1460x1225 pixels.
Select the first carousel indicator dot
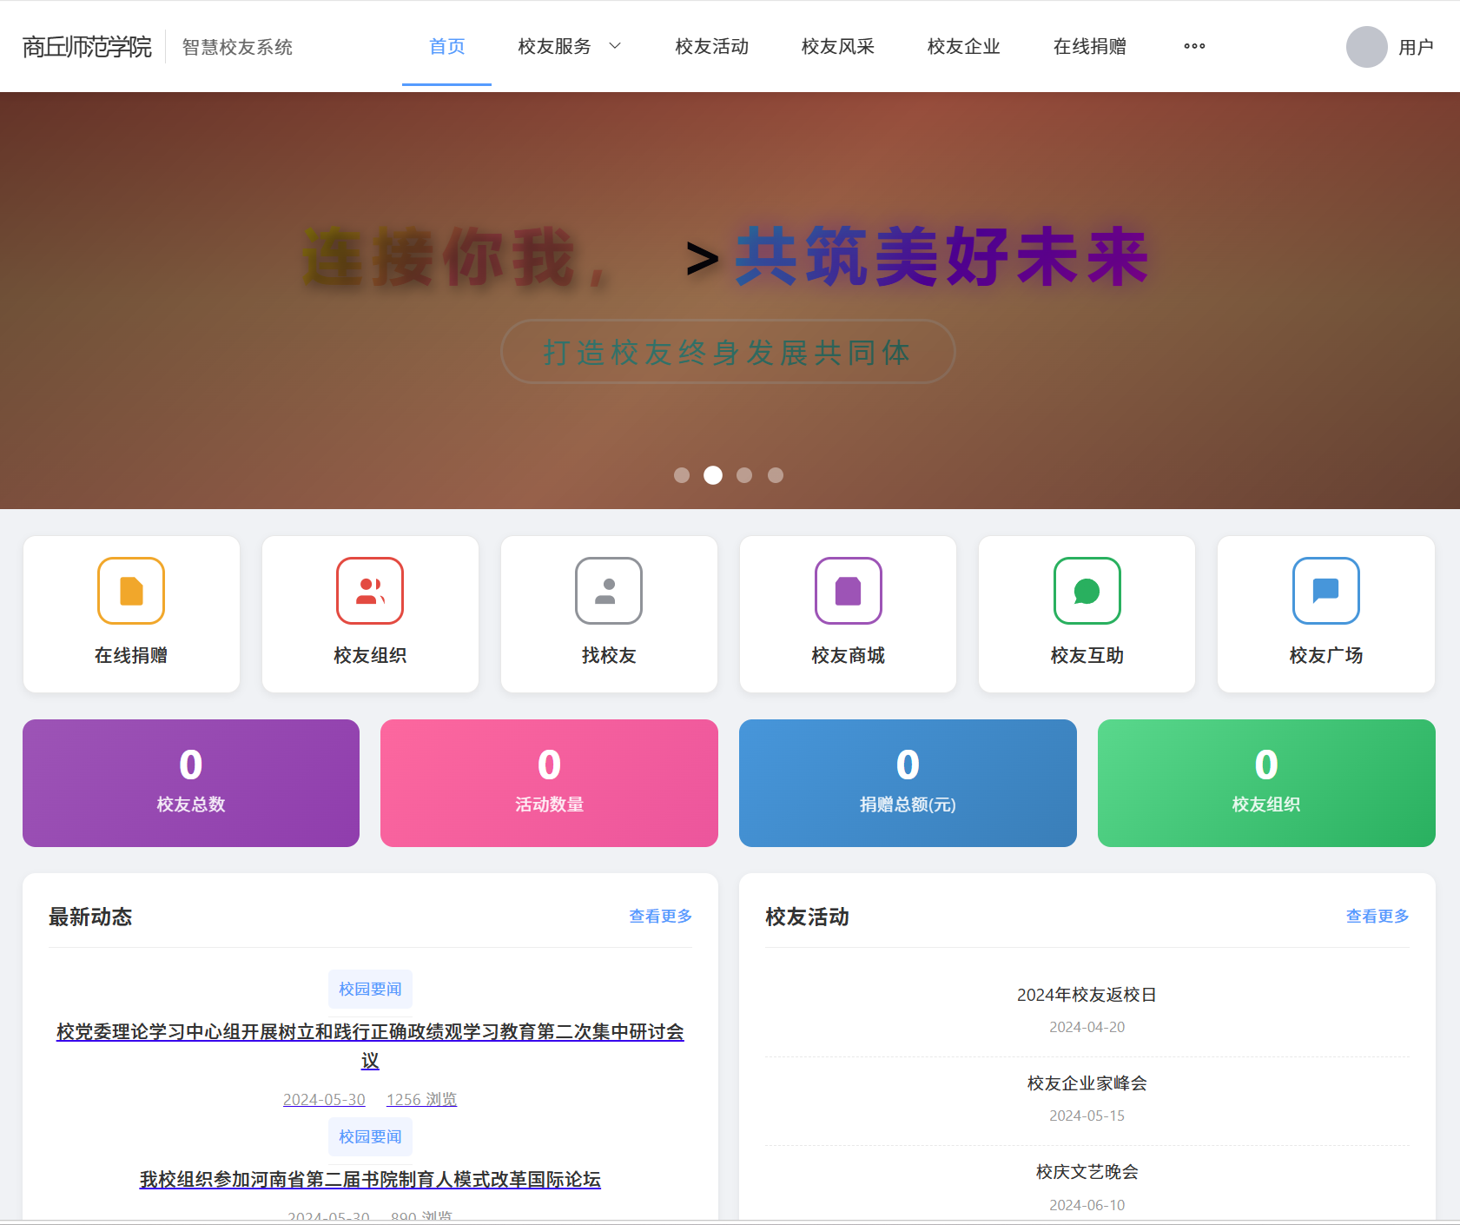pyautogui.click(x=682, y=475)
